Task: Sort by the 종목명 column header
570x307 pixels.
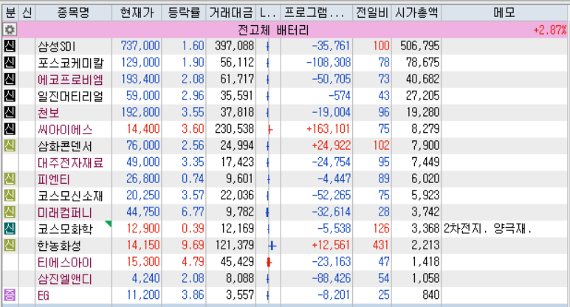Action: 73,13
